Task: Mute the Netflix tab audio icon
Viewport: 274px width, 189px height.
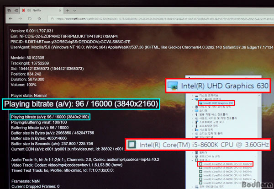Action: point(29,11)
